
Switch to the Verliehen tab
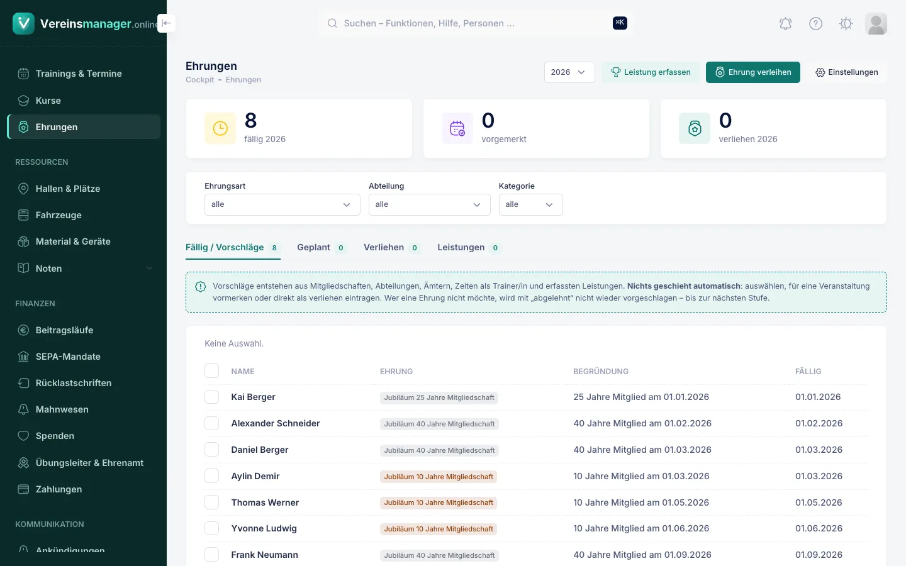click(391, 247)
